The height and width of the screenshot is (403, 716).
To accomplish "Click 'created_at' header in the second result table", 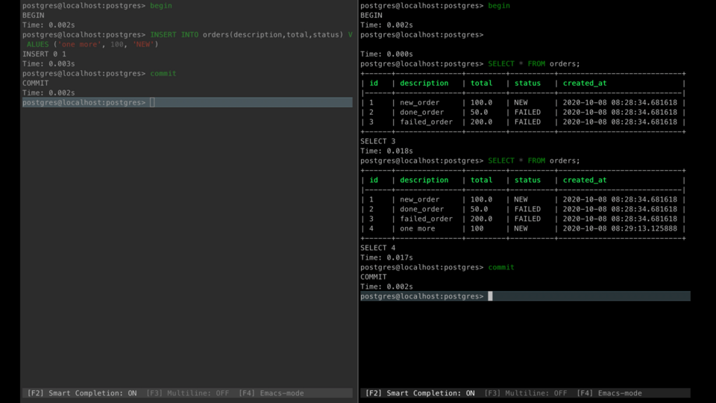I will 585,180.
